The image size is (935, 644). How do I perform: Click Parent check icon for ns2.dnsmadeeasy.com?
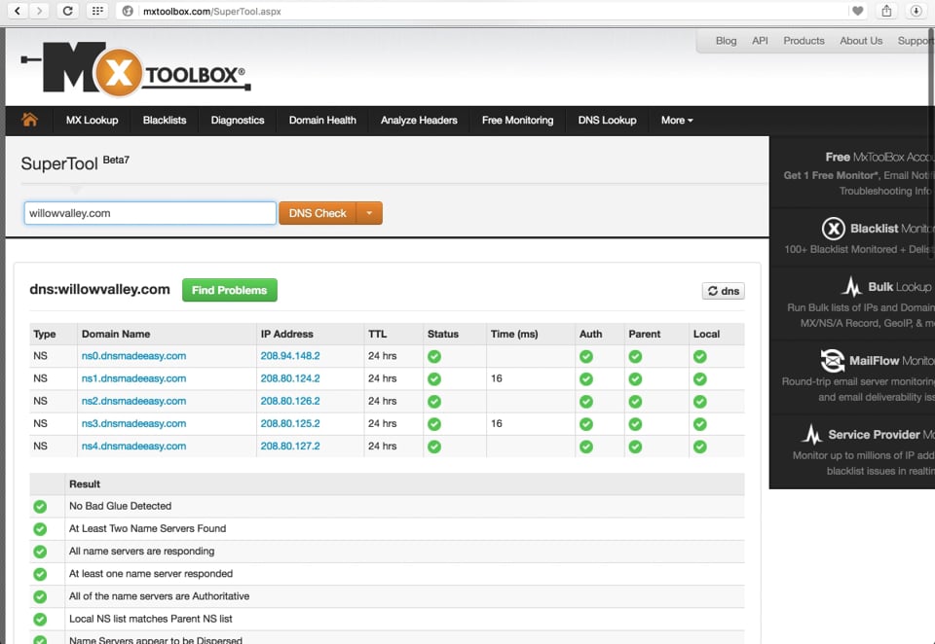(635, 402)
